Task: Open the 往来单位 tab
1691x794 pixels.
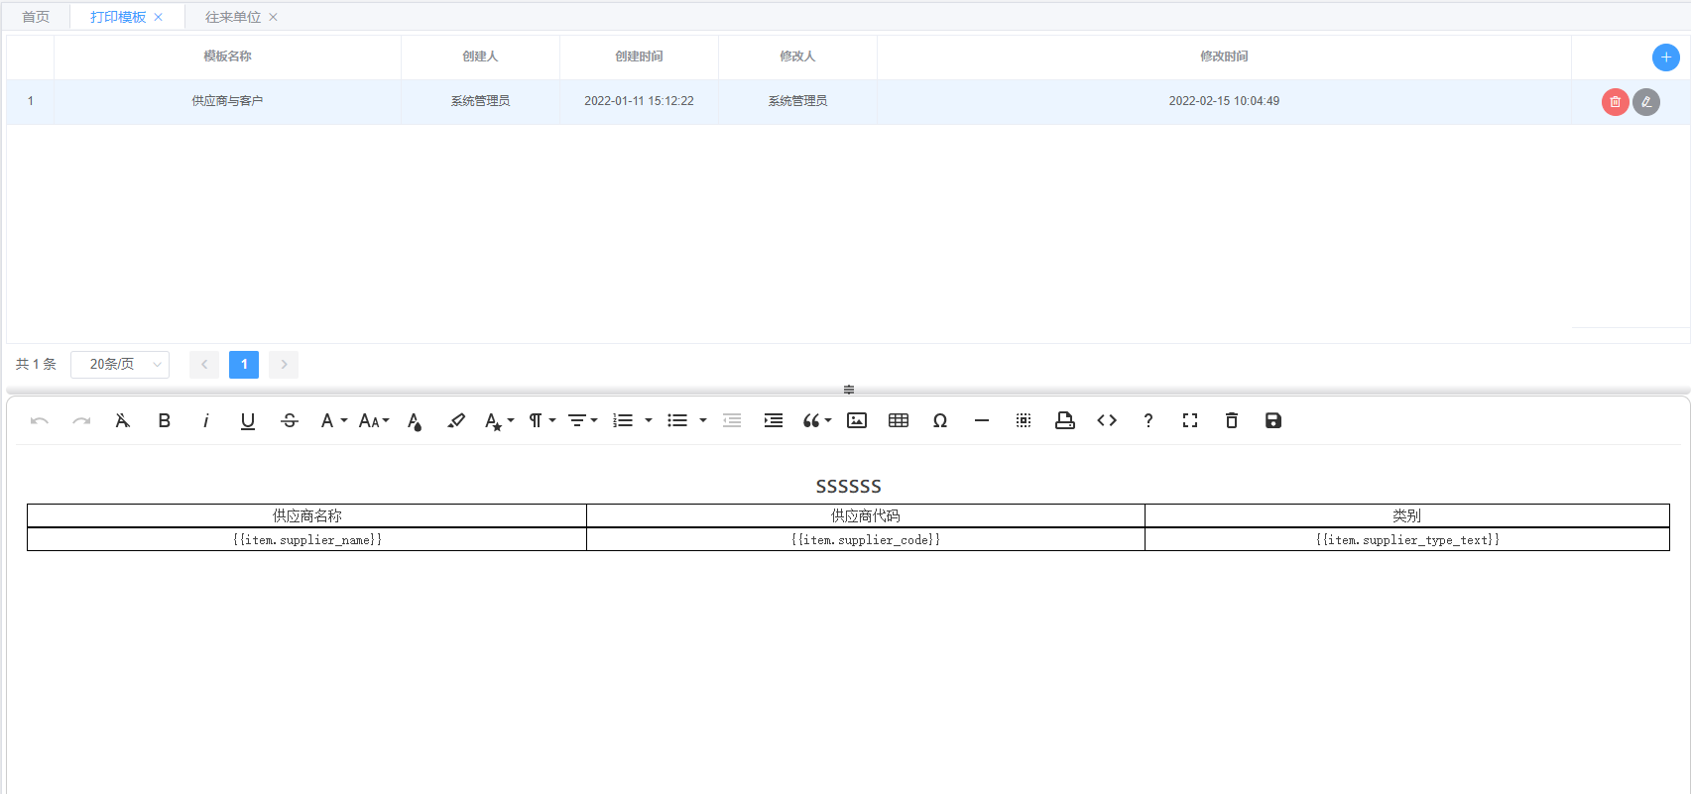Action: [233, 17]
